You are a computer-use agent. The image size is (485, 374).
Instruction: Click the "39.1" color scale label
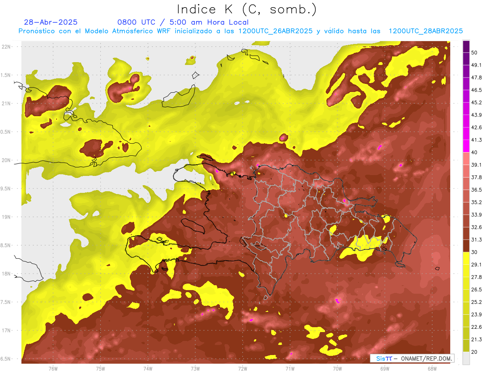(x=477, y=165)
